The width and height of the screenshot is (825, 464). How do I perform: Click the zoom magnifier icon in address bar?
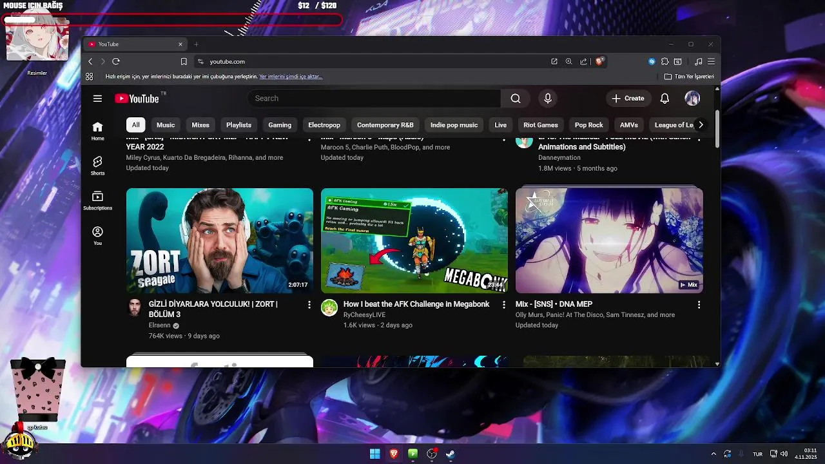tap(568, 61)
